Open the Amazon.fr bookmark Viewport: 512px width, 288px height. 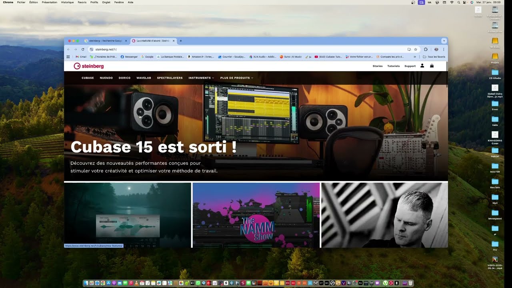201,57
